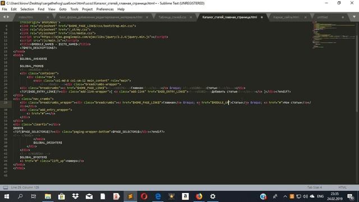
Task: Click line number 29 in the gutter
Action: [6, 103]
